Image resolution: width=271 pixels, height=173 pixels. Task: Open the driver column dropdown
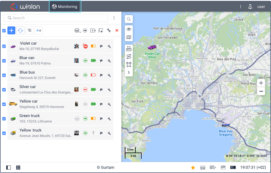[77, 31]
